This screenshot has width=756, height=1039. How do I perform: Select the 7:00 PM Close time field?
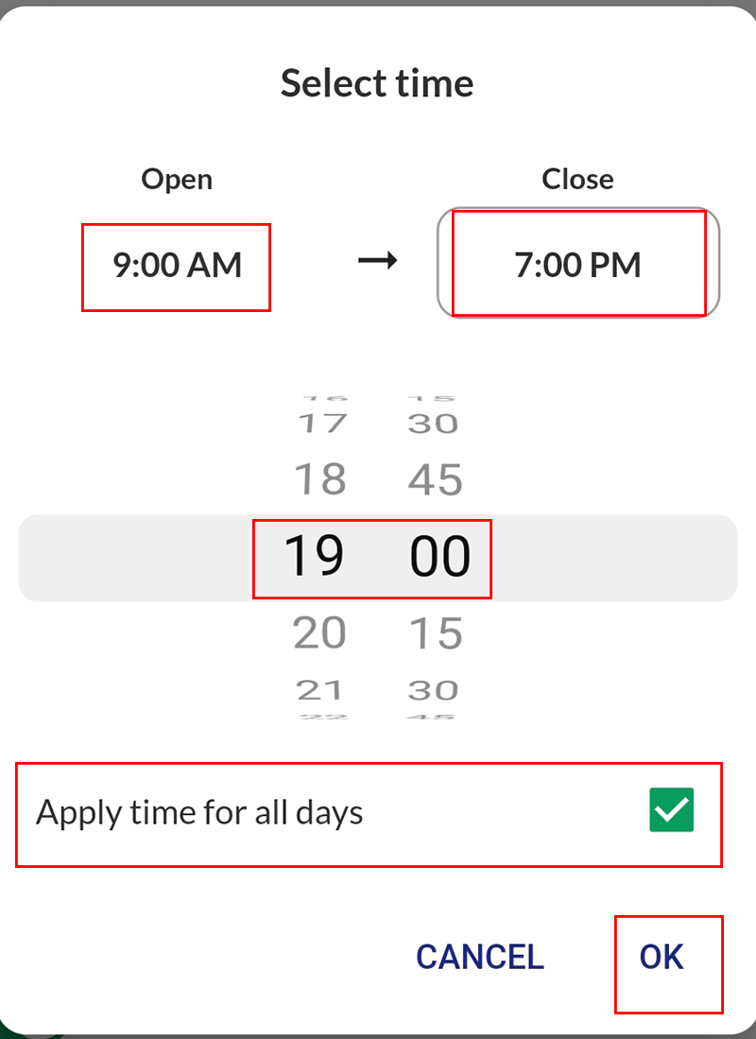coord(577,265)
